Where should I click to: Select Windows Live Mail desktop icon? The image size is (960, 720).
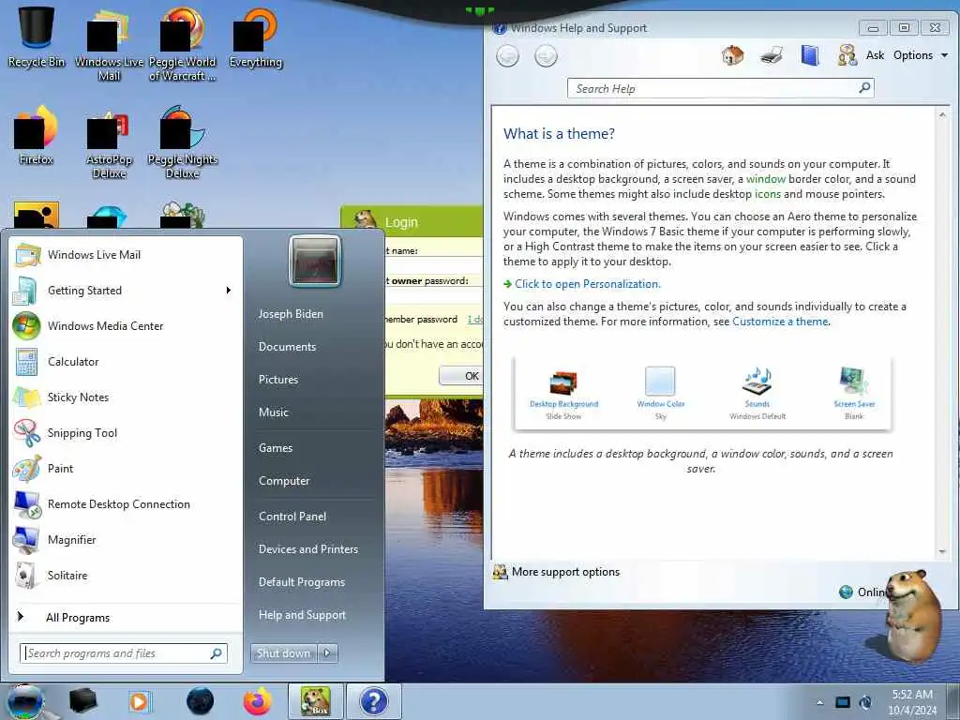point(109,44)
